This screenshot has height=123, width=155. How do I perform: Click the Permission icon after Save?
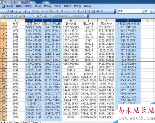16,11
